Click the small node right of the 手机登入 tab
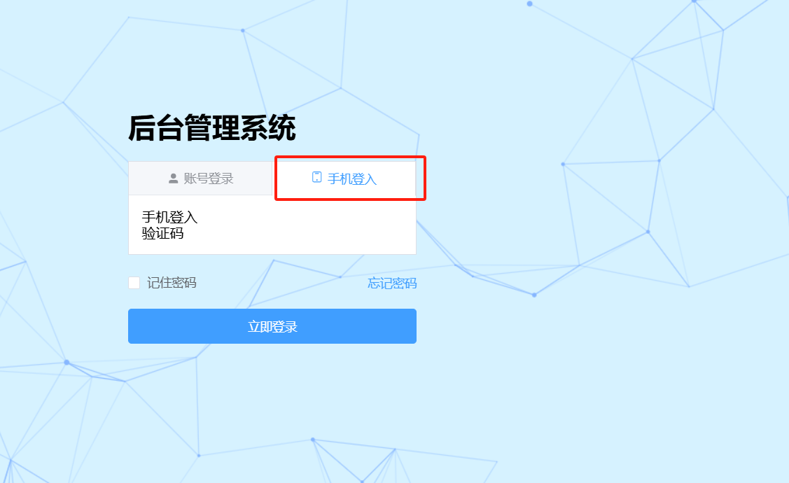This screenshot has height=483, width=789. [563, 164]
